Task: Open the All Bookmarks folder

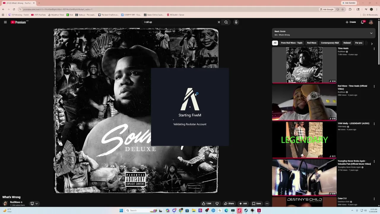Action: click(370, 15)
